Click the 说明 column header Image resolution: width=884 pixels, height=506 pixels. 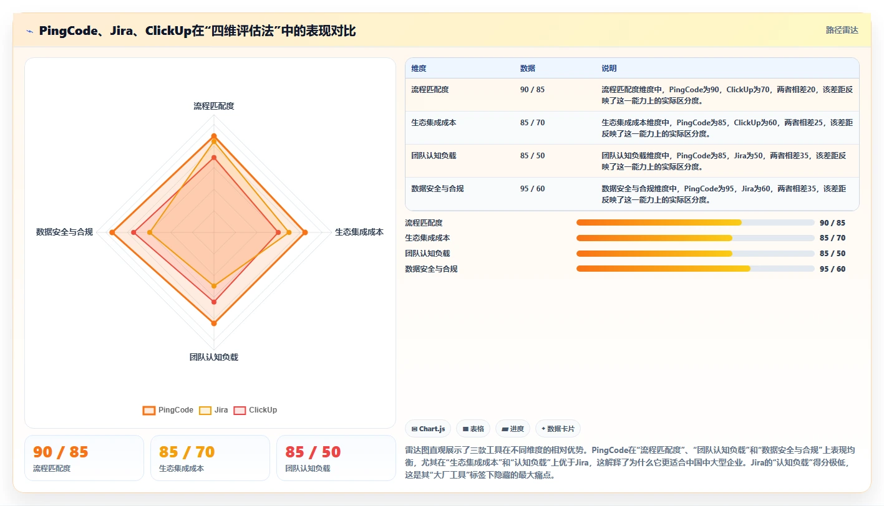(x=609, y=69)
